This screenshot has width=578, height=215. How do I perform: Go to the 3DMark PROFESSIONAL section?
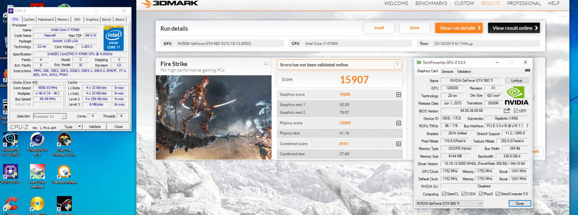[x=524, y=3]
